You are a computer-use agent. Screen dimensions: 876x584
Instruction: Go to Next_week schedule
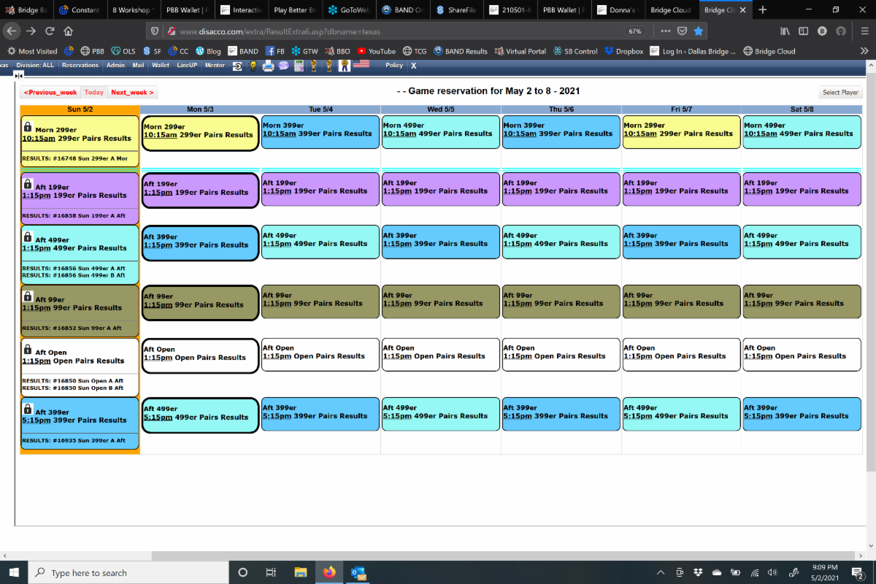(x=131, y=93)
